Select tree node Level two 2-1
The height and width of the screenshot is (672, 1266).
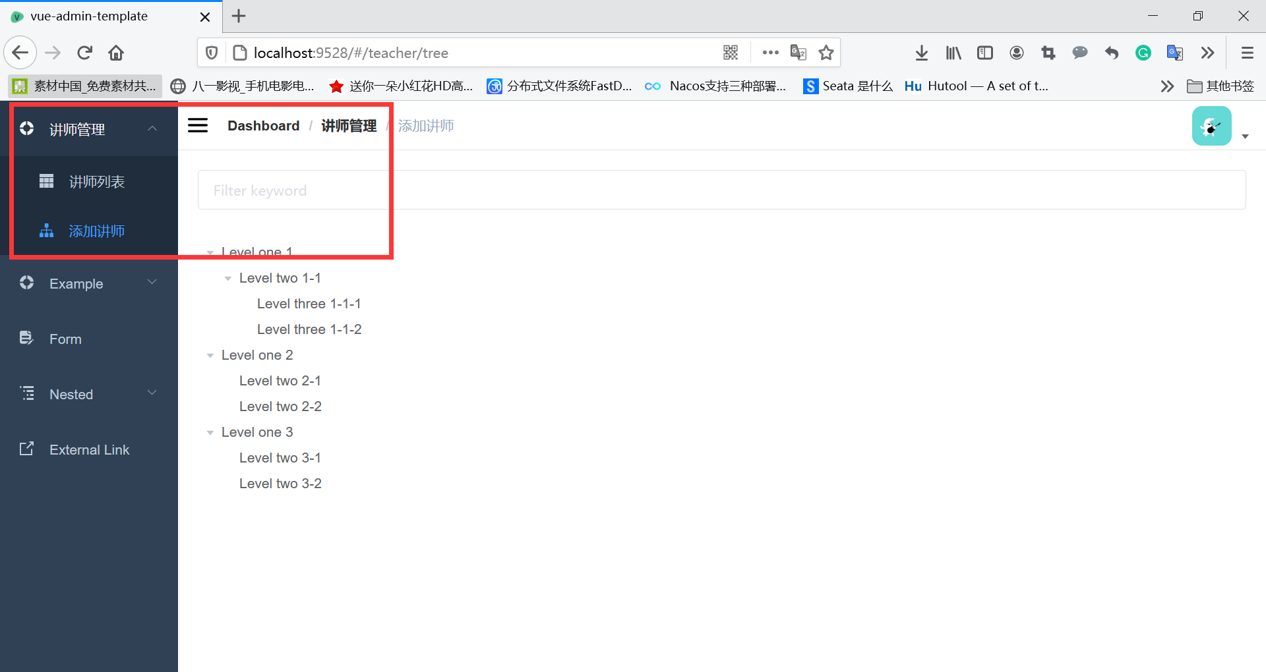280,381
